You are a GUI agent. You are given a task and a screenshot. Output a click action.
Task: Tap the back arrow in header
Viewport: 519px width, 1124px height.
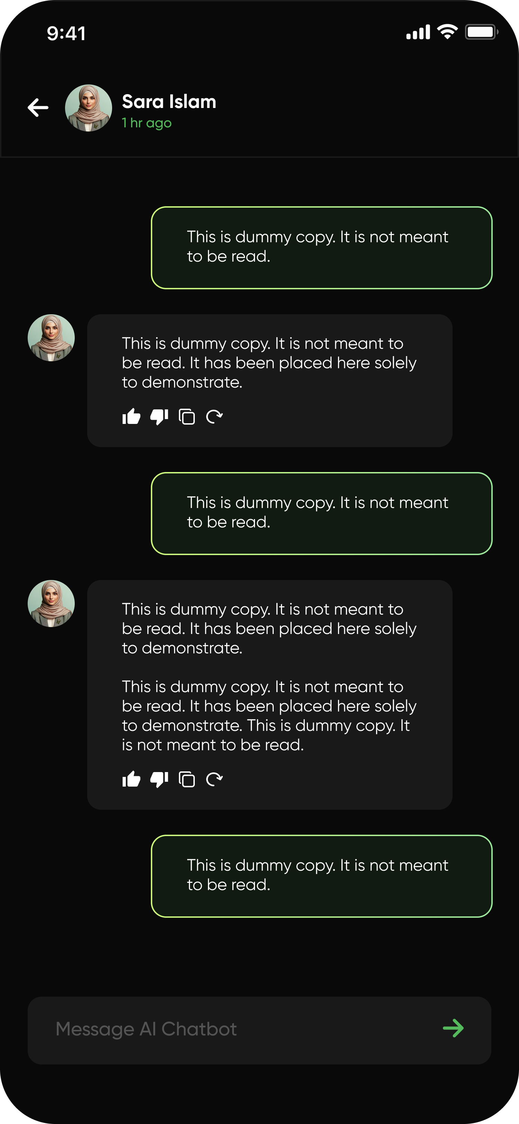click(38, 107)
